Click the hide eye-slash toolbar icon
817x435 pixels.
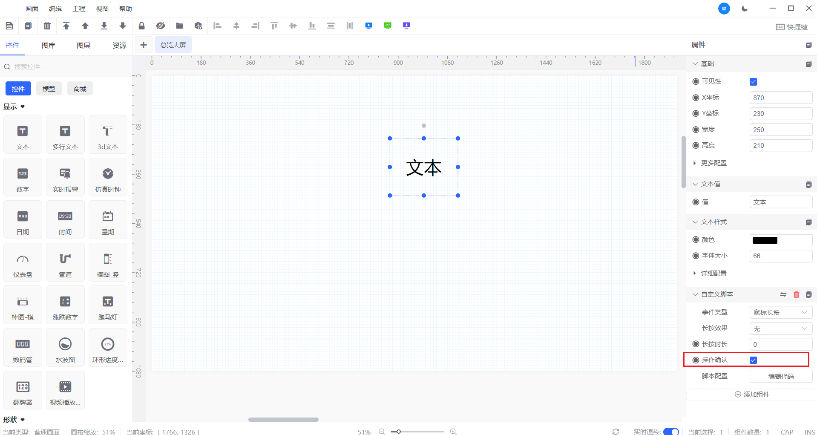(160, 26)
